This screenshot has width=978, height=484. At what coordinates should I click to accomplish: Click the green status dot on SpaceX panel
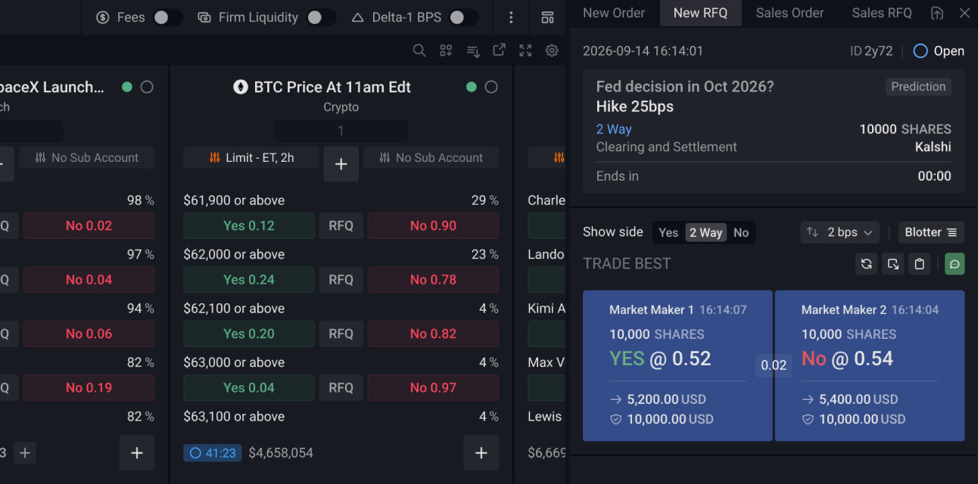[126, 87]
